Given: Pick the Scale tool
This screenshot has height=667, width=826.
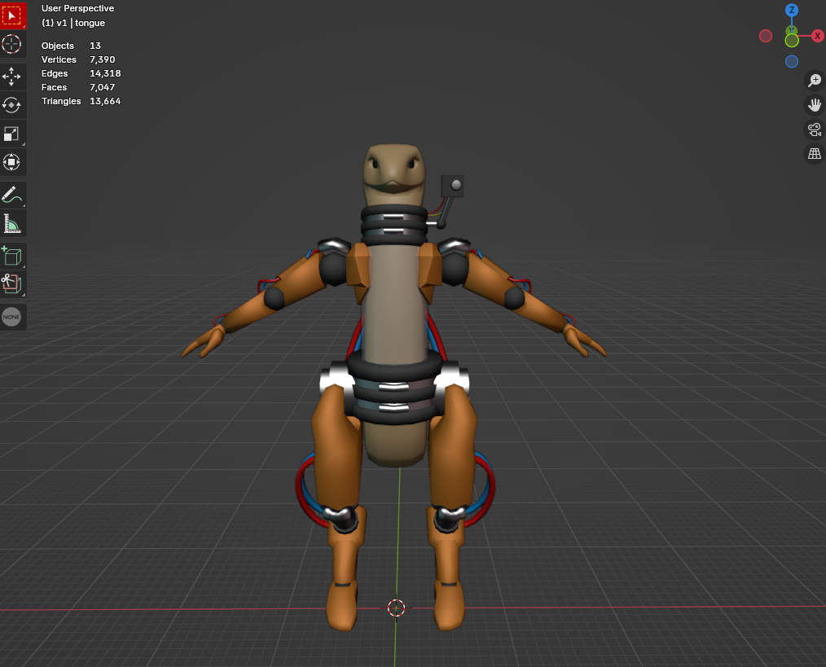Looking at the screenshot, I should [12, 134].
